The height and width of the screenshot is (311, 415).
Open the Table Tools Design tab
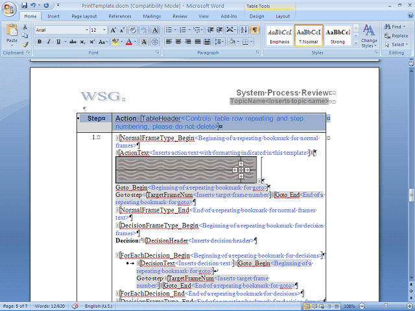coord(257,16)
